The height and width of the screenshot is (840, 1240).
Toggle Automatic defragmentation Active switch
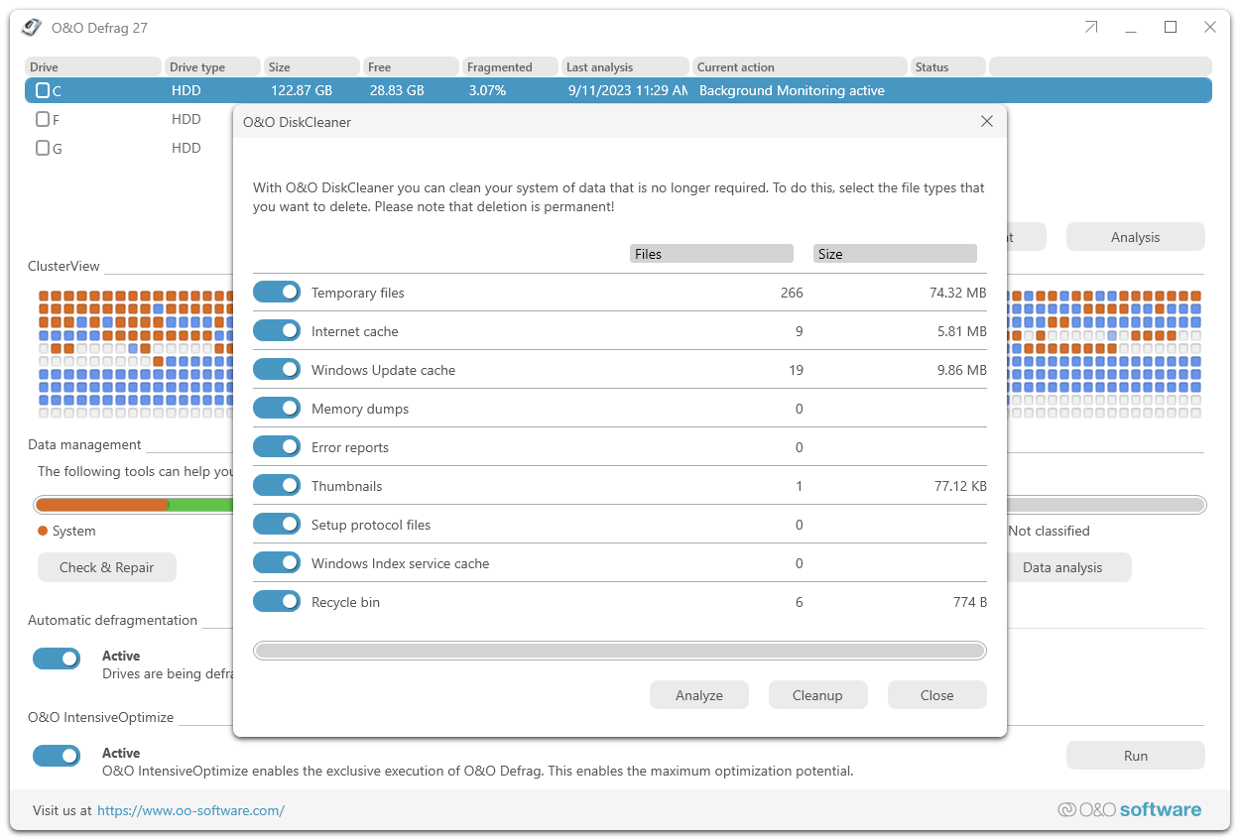(x=57, y=659)
